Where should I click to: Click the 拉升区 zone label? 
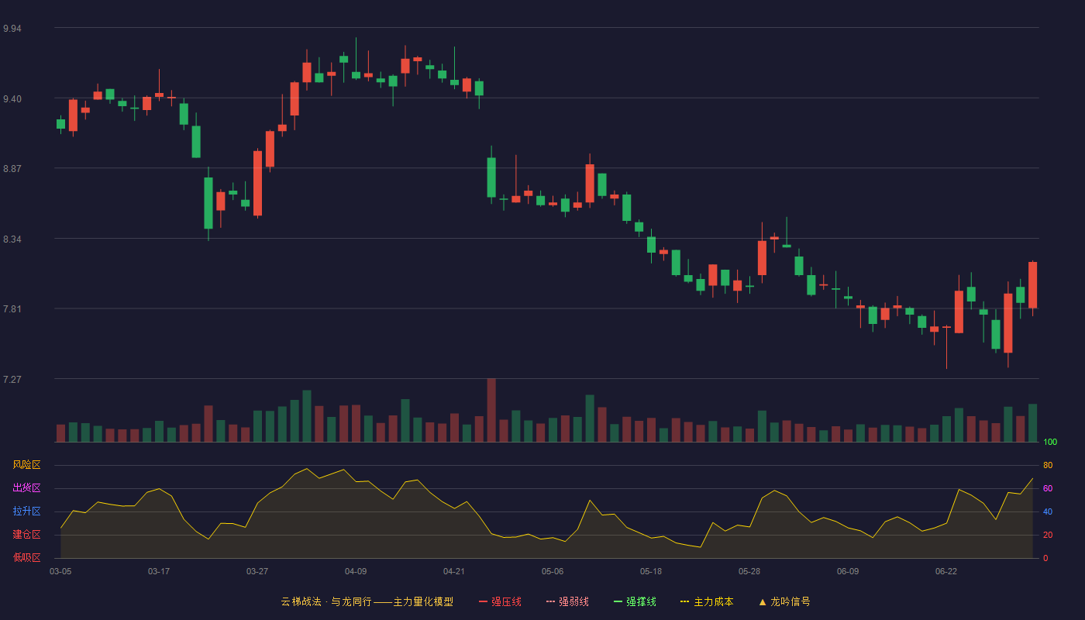point(26,511)
